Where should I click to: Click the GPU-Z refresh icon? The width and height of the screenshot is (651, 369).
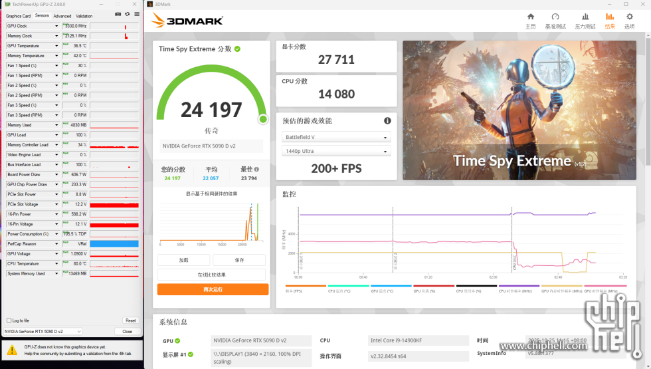(x=127, y=14)
